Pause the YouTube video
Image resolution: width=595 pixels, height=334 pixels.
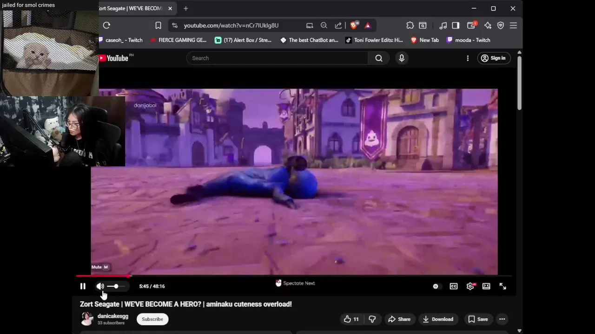[x=83, y=286]
